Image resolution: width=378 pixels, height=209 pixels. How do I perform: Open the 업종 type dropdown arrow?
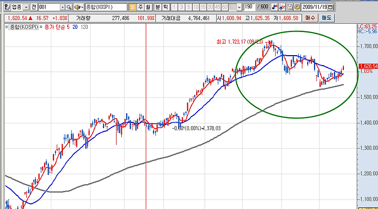[26, 7]
